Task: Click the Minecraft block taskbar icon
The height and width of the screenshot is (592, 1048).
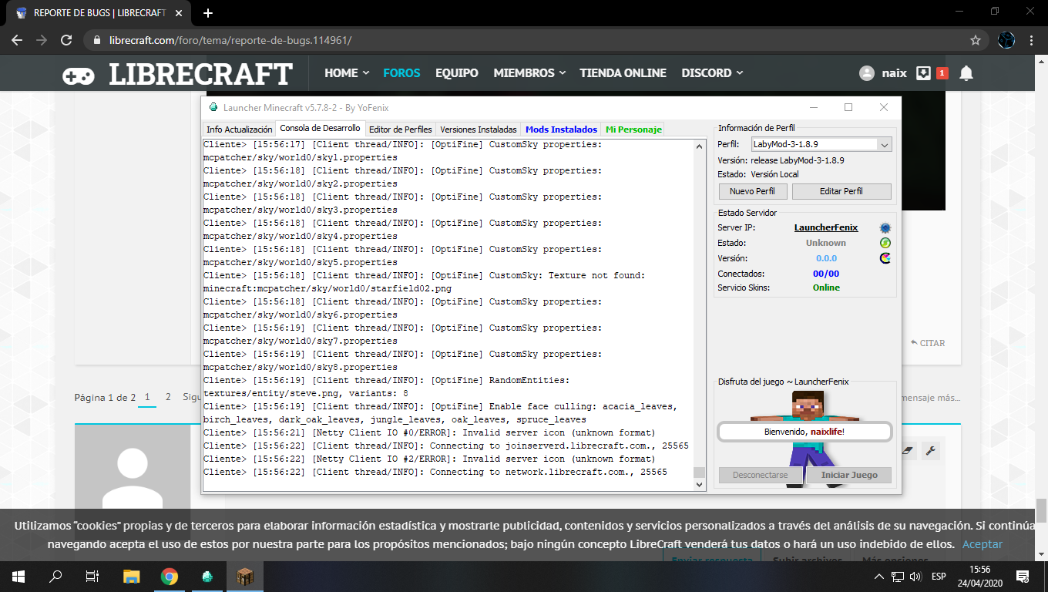Action: click(x=245, y=576)
